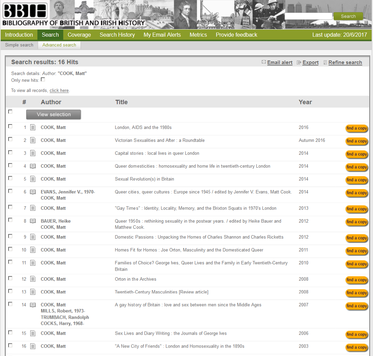The height and width of the screenshot is (356, 373).
Task: Click the search input field in the header
Action: point(308,16)
